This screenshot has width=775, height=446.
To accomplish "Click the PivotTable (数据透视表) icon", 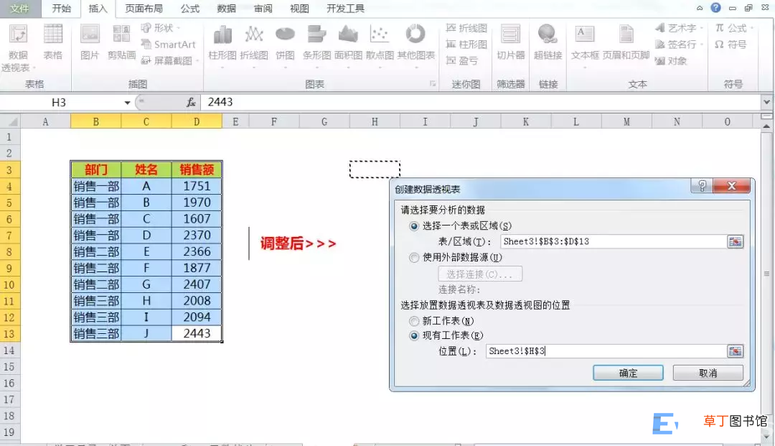I will (x=18, y=47).
